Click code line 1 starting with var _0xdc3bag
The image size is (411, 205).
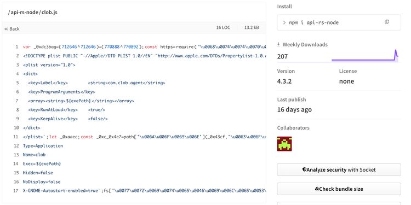click(x=145, y=47)
